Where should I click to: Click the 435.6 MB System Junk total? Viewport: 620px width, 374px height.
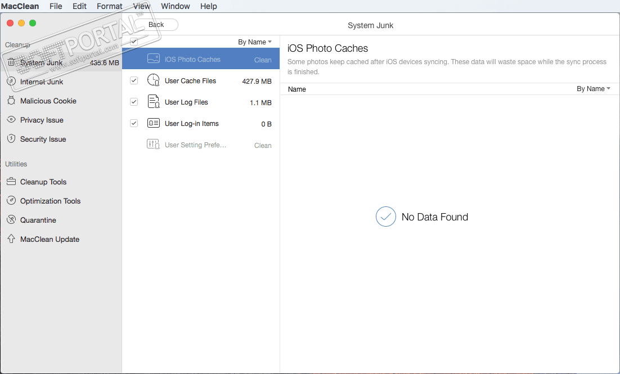click(x=105, y=62)
